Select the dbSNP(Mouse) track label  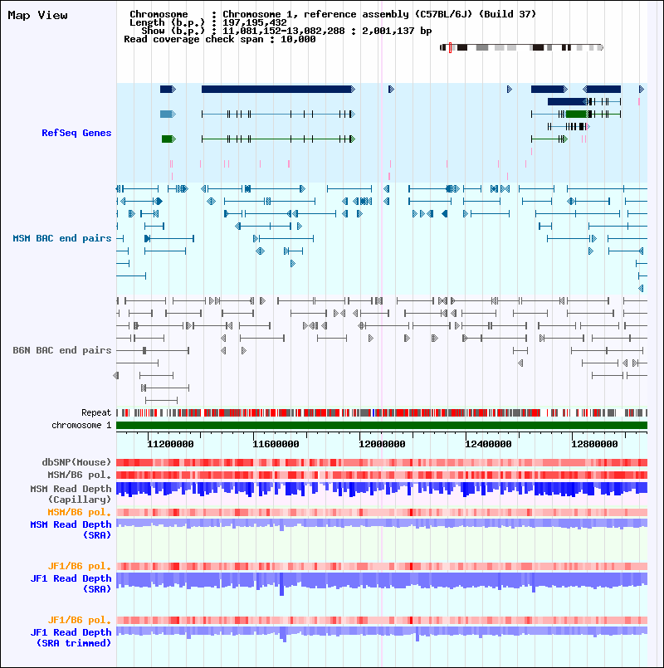pyautogui.click(x=76, y=462)
